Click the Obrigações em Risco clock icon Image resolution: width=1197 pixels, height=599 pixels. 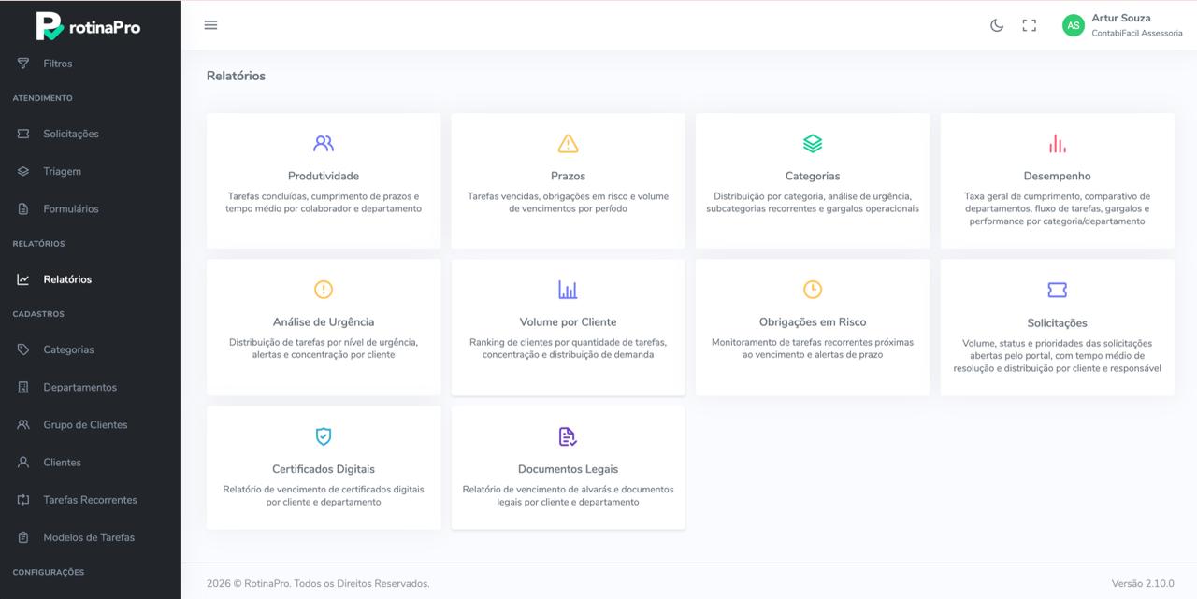813,290
